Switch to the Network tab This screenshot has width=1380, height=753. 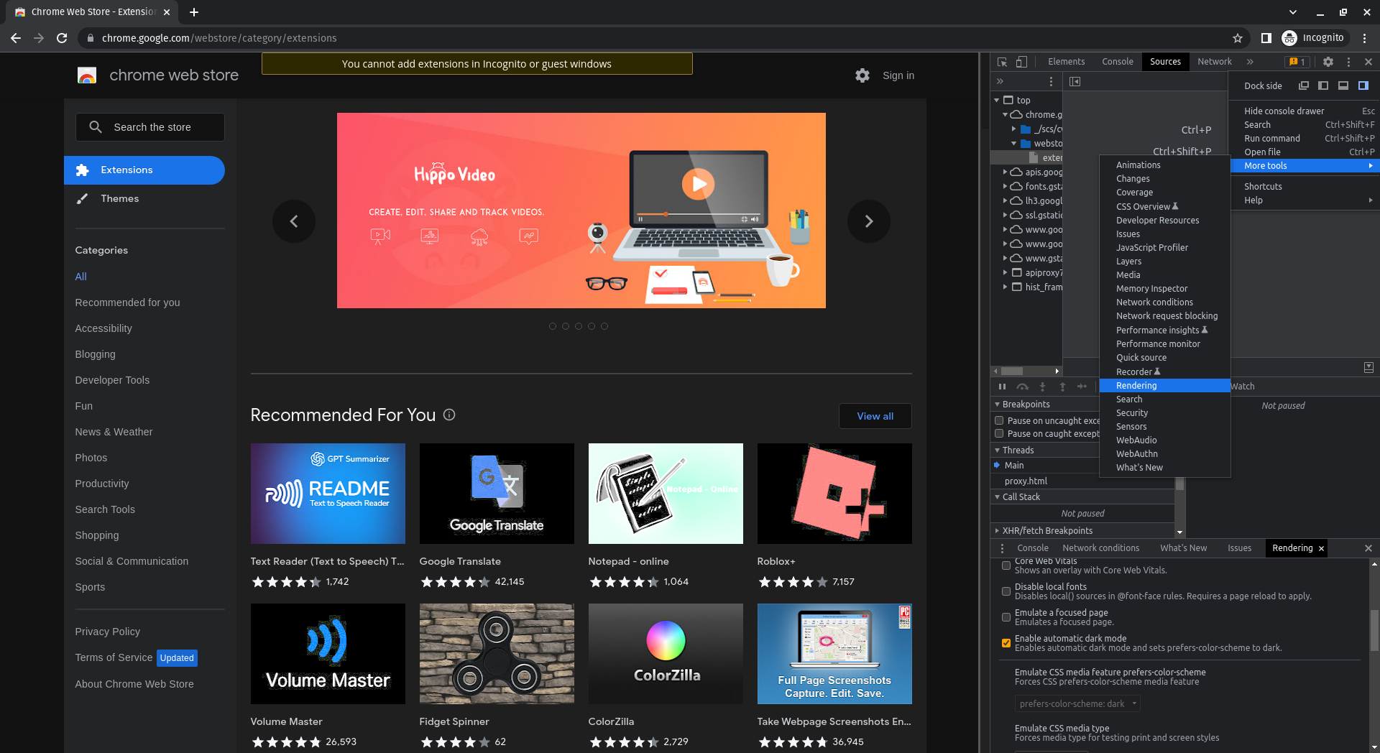coord(1214,62)
